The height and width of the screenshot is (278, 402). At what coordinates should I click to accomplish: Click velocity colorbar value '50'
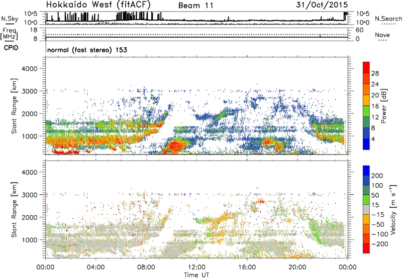click(375, 195)
